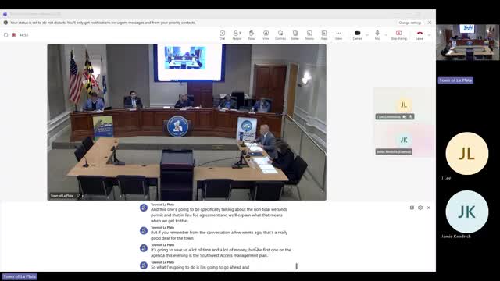
Task: Open breakout Rooms
Action: [309, 34]
